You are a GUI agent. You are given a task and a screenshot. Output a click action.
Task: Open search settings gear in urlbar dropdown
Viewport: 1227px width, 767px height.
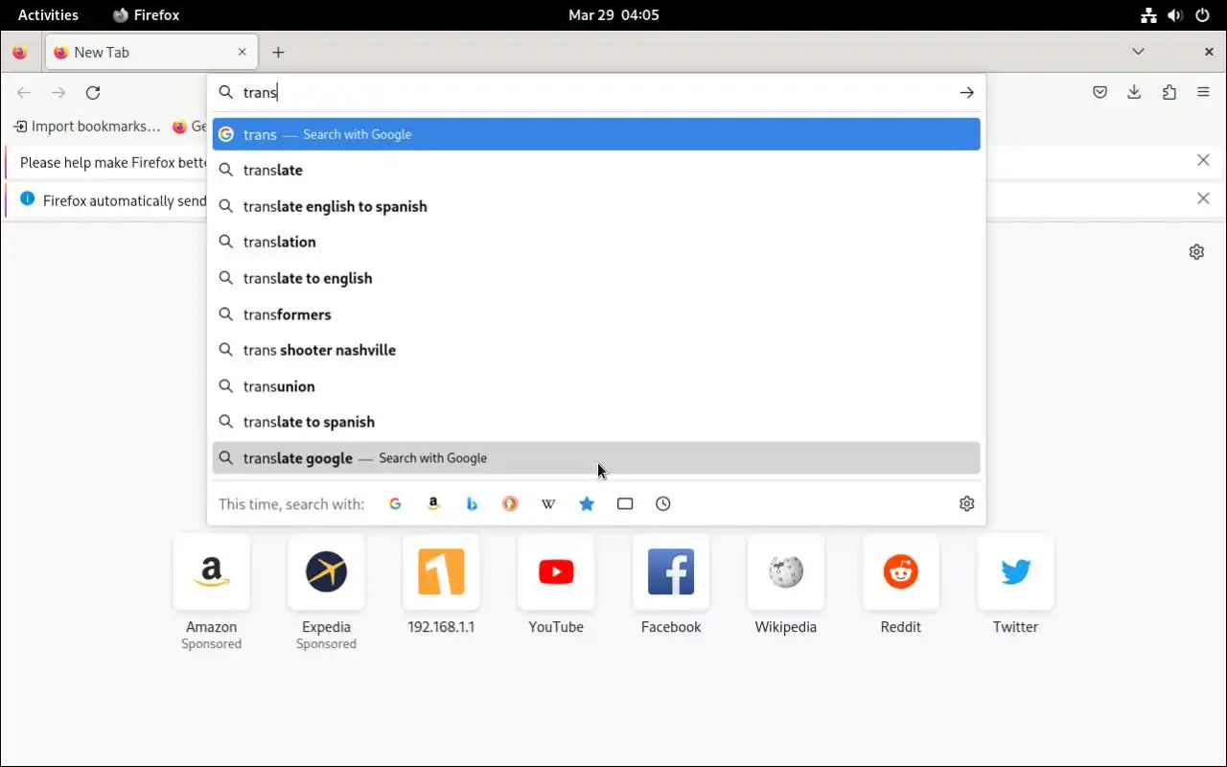click(x=966, y=503)
